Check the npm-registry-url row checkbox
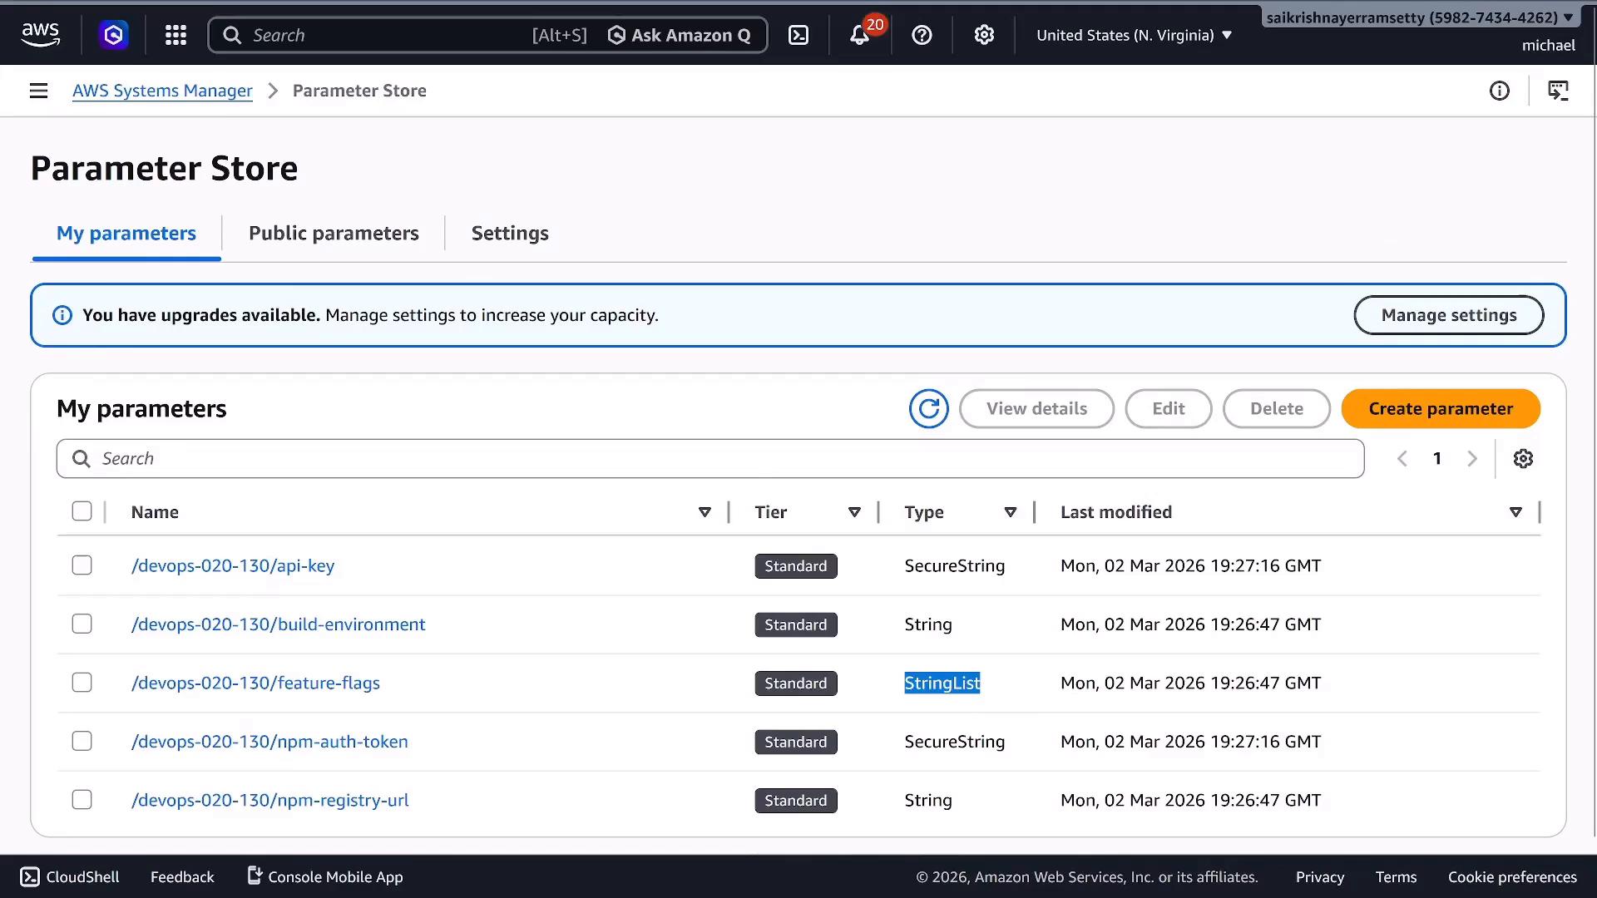1597x898 pixels. [x=82, y=800]
